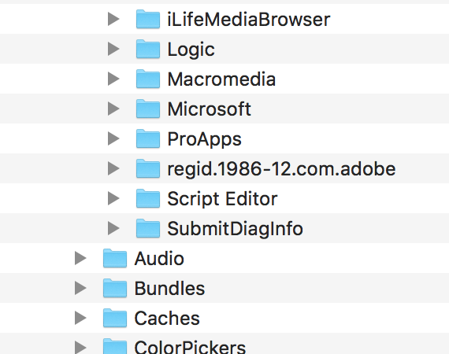This screenshot has height=354, width=449.
Task: Select the regid.1986-12.com.adobe folder name
Action: pyautogui.click(x=281, y=169)
